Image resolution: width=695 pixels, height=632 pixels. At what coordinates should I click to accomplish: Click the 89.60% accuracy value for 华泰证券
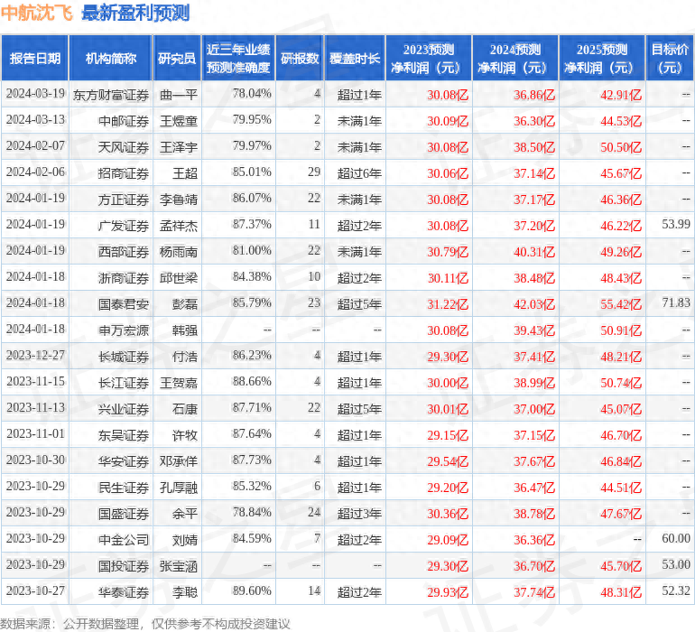click(251, 590)
